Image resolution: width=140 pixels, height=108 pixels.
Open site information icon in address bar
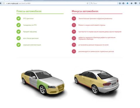[4, 3]
